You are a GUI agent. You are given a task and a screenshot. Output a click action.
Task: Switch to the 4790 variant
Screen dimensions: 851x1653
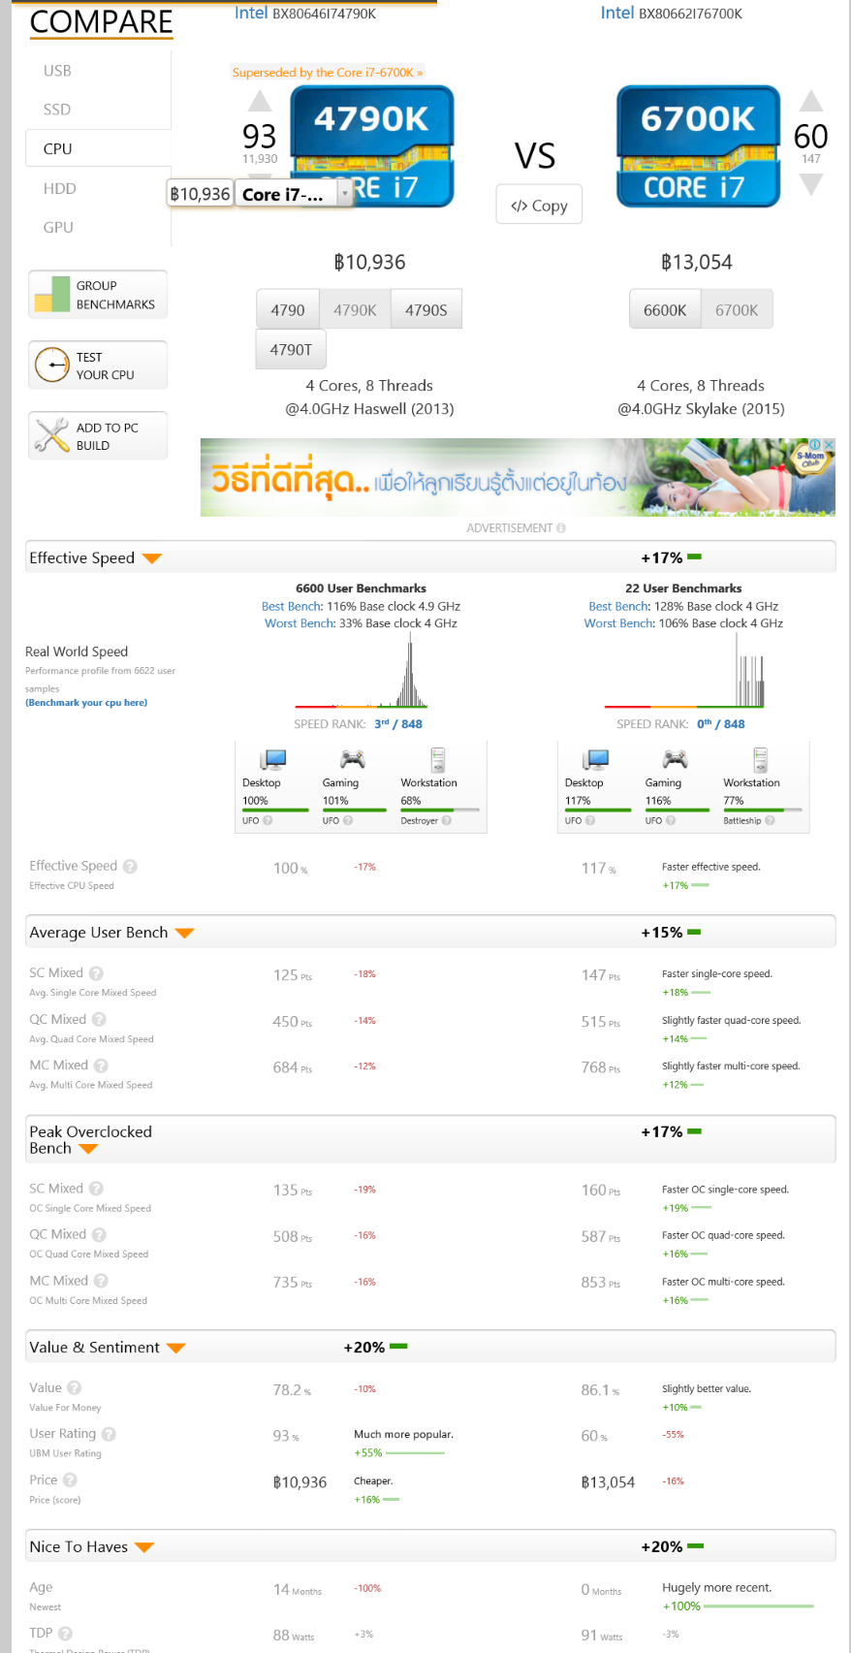[x=288, y=310]
